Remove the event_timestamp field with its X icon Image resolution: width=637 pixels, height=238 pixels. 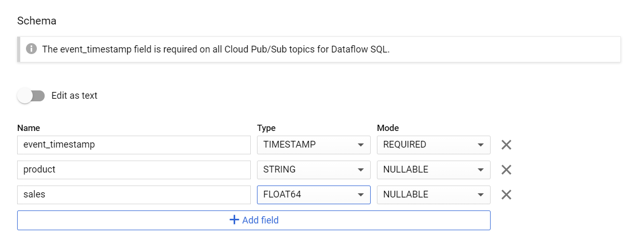point(506,145)
